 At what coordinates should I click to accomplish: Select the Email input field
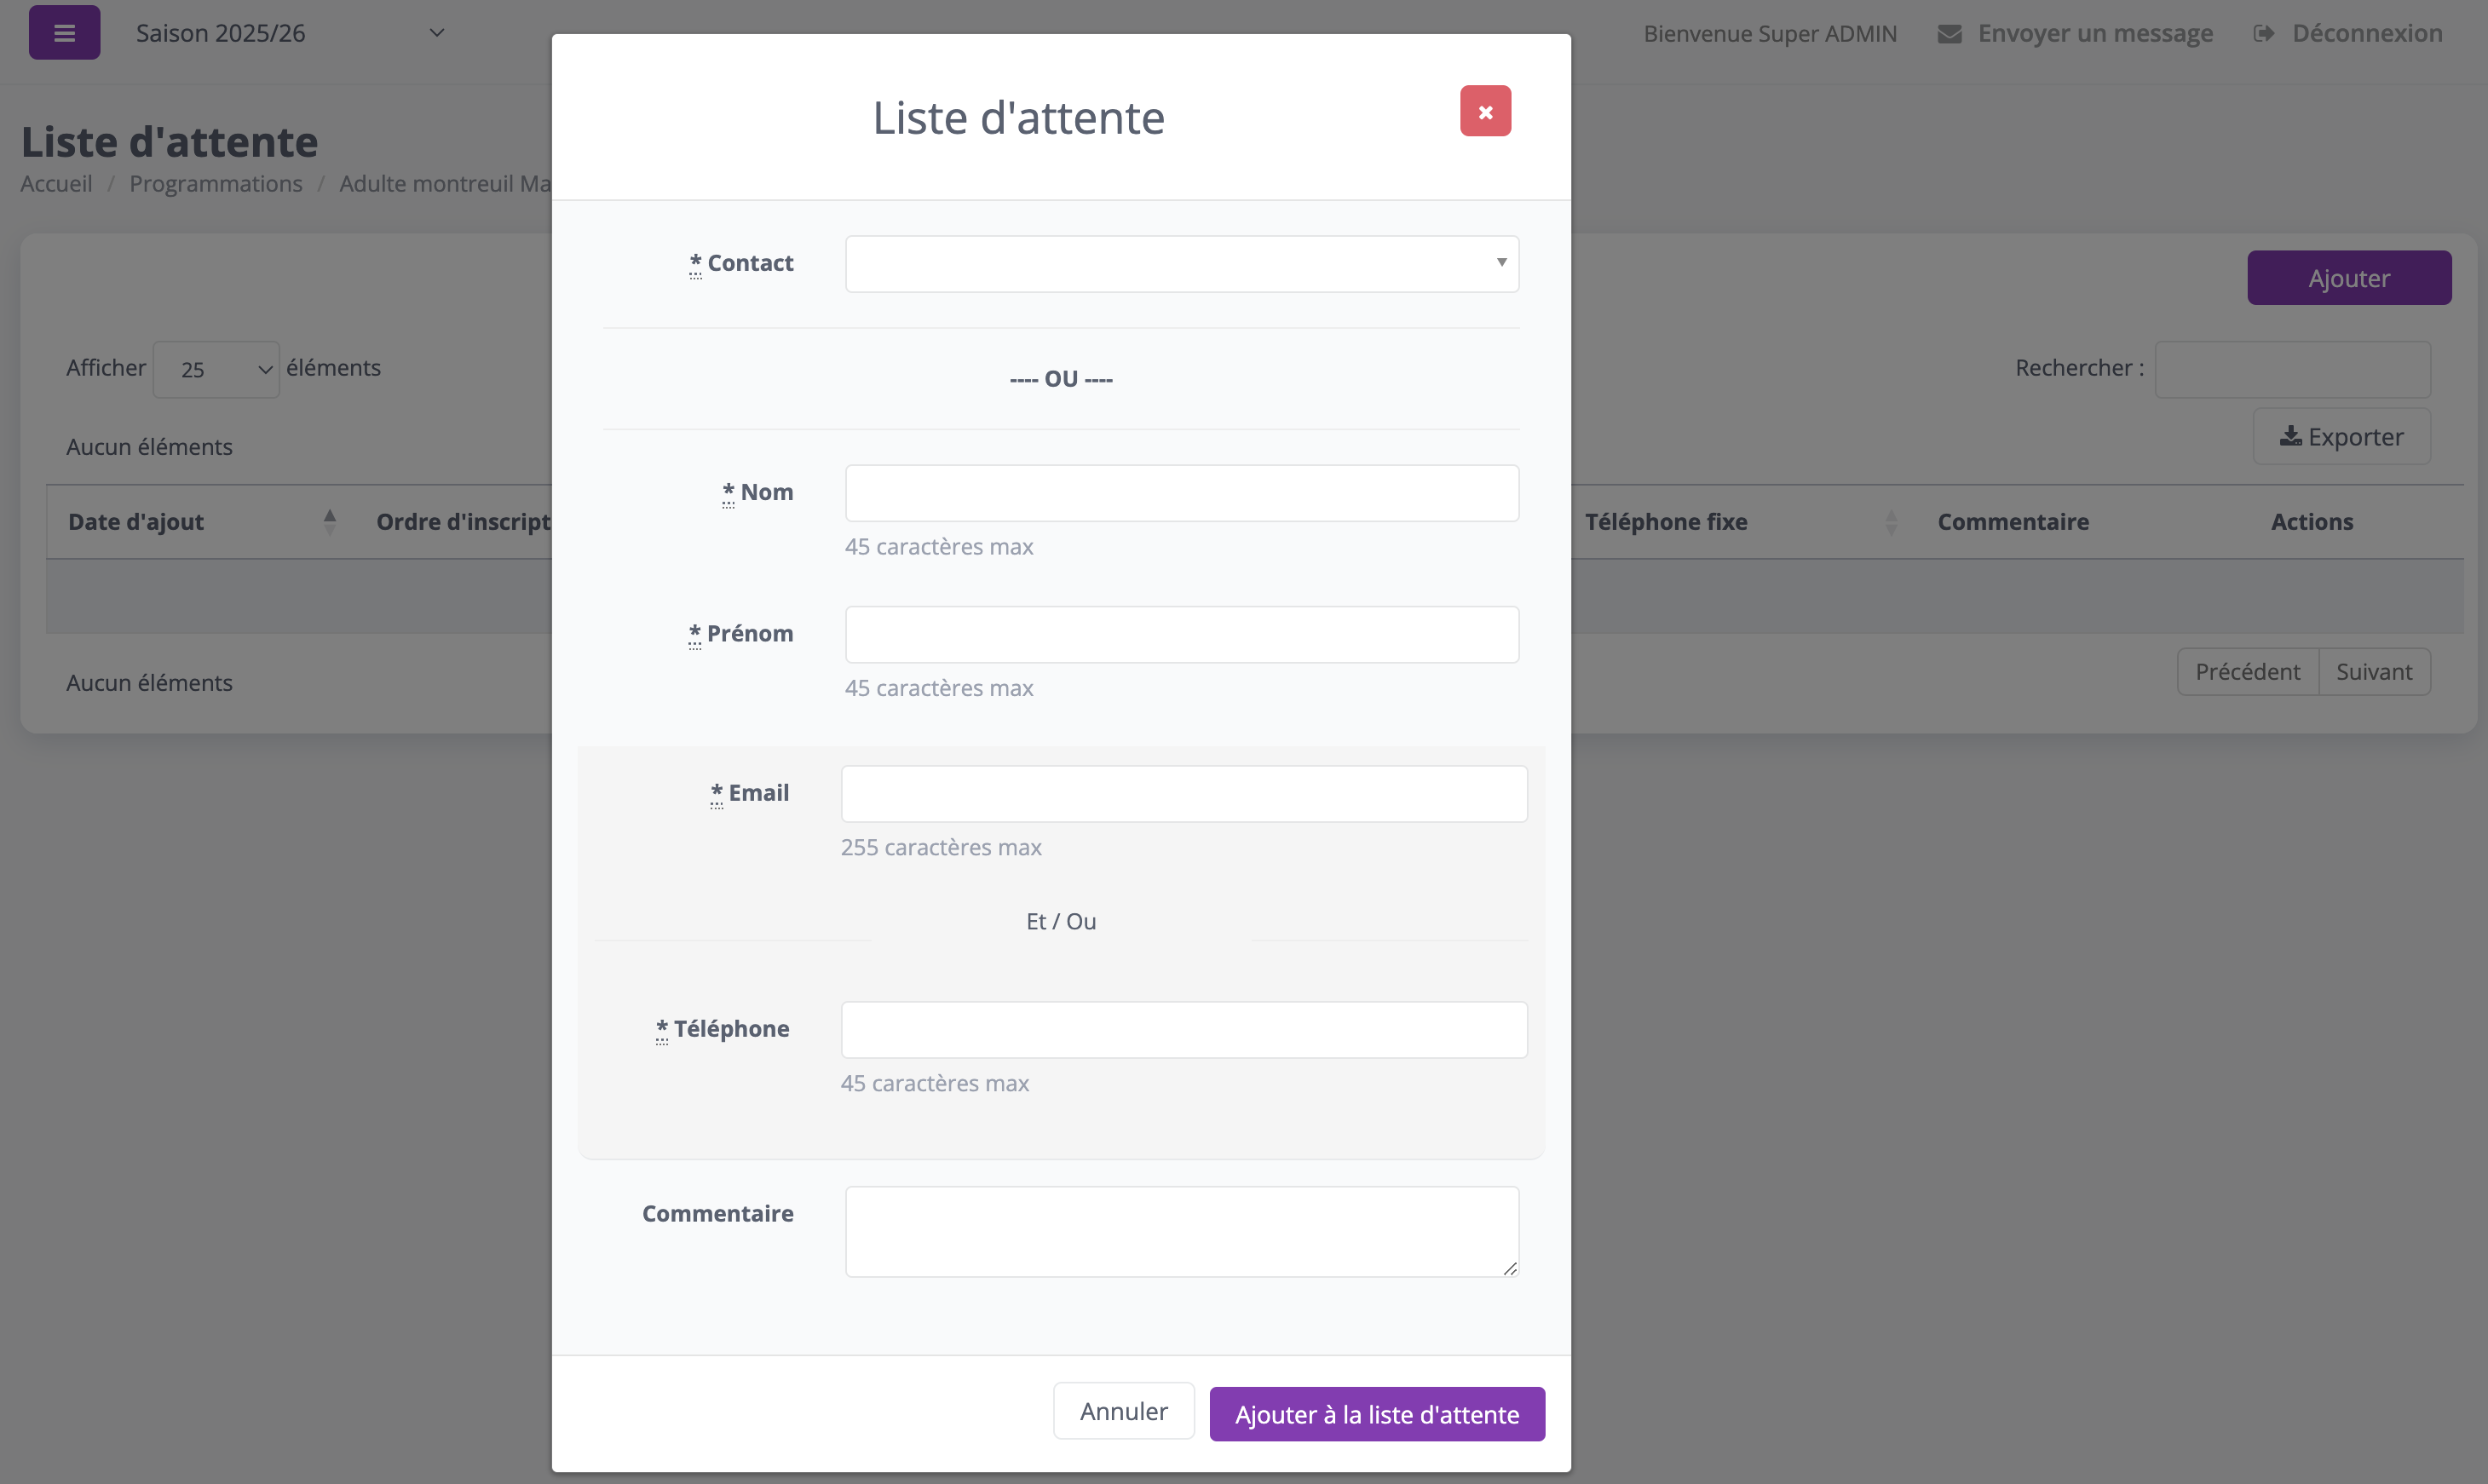click(x=1183, y=794)
